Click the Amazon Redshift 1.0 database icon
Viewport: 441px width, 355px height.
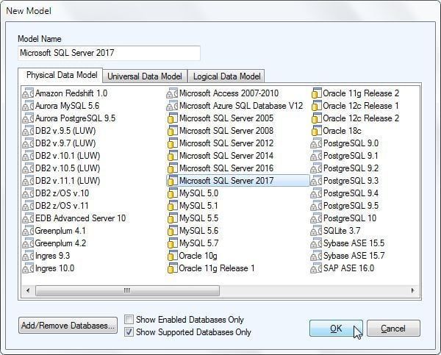coord(28,93)
